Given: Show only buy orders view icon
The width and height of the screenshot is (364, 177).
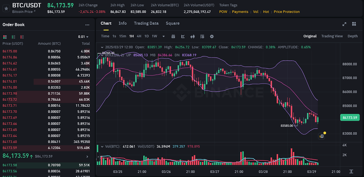Looking at the screenshot, I should [13, 37].
